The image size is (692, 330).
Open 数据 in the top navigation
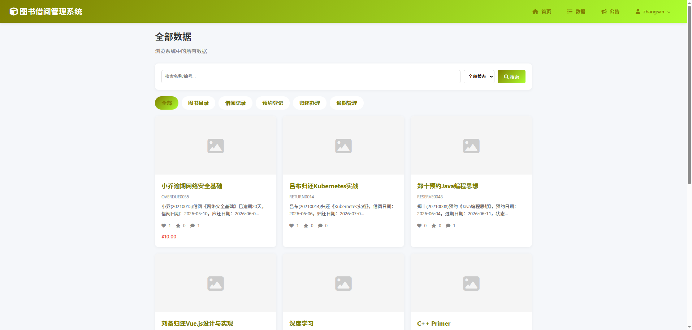(x=576, y=12)
